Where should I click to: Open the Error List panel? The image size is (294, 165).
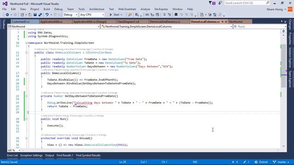(x=12, y=155)
